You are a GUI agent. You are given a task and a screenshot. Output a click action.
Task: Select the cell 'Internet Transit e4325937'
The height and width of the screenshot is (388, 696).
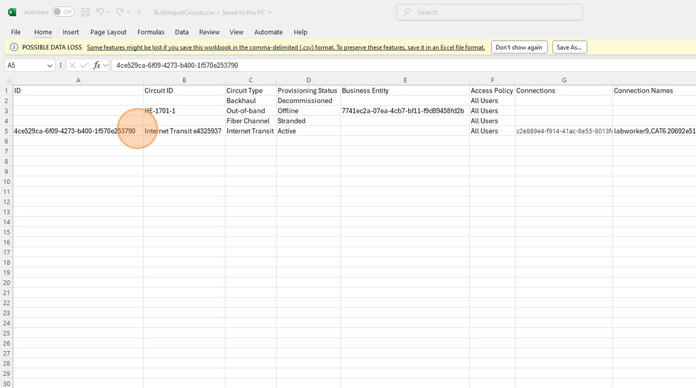[x=184, y=131]
